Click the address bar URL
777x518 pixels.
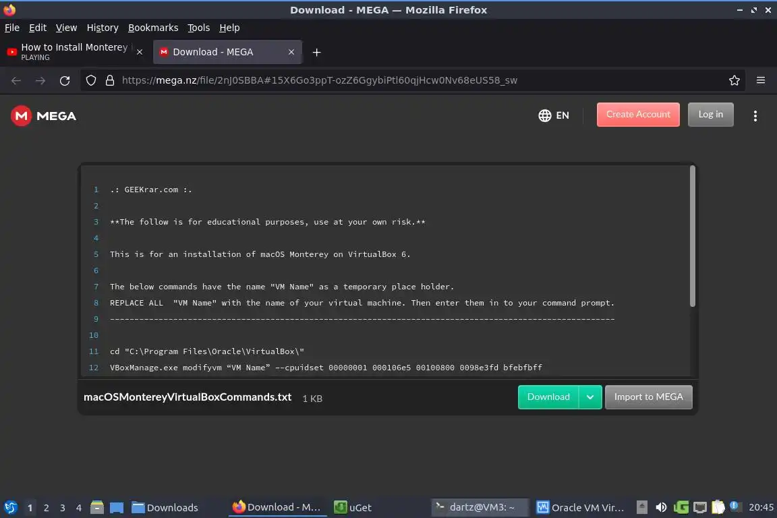tap(320, 80)
